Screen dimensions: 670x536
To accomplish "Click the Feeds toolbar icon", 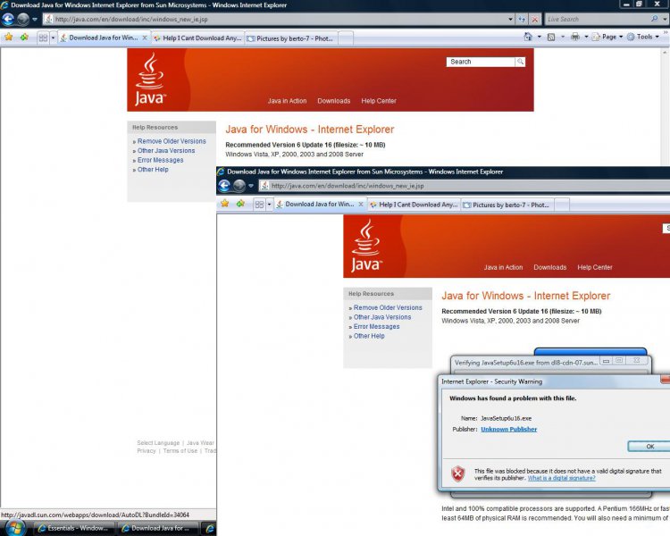I will [551, 37].
